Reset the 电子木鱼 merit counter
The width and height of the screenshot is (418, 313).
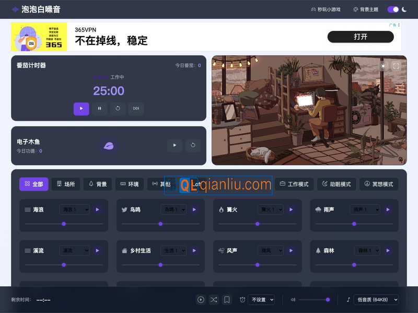coord(193,145)
